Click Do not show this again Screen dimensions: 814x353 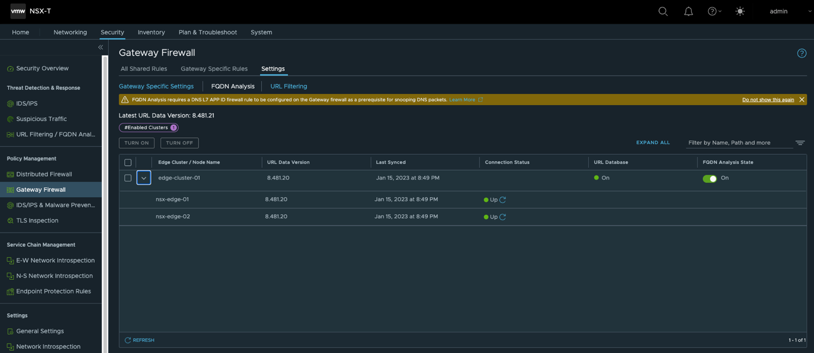coord(768,100)
